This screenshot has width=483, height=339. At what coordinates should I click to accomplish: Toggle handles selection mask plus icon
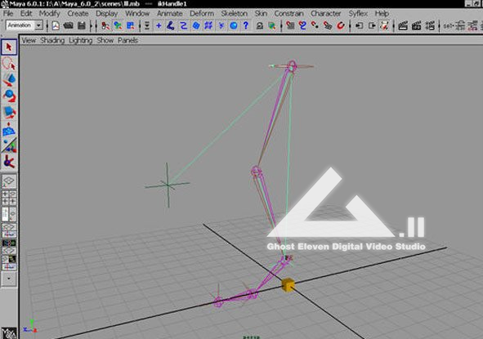[x=159, y=25]
